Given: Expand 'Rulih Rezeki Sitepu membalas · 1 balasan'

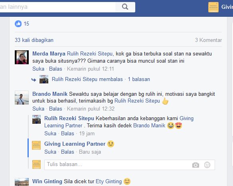Looking at the screenshot, I should pyautogui.click(x=101, y=79).
